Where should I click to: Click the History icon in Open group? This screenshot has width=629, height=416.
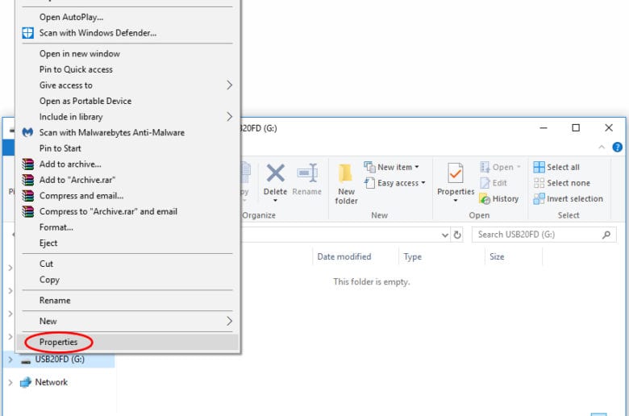(485, 198)
